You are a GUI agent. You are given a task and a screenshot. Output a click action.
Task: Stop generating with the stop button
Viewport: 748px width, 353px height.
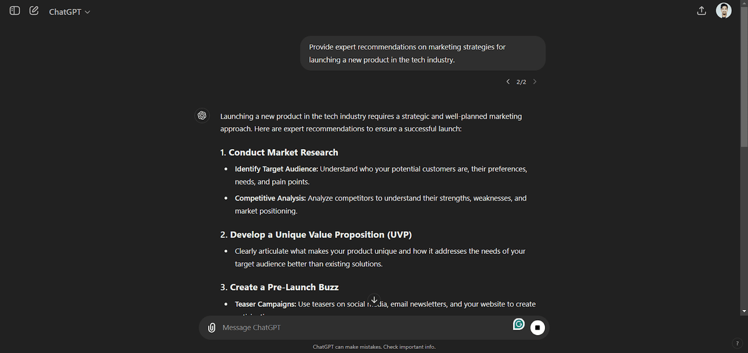537,328
